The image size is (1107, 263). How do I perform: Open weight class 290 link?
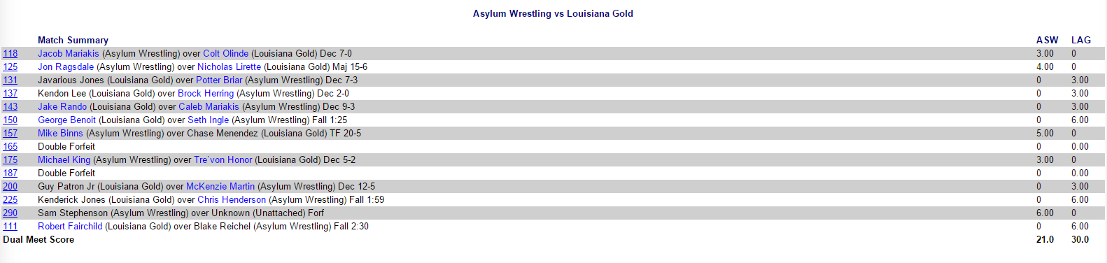pos(10,213)
